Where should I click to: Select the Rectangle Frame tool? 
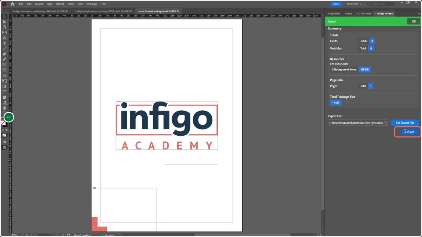pos(5,65)
